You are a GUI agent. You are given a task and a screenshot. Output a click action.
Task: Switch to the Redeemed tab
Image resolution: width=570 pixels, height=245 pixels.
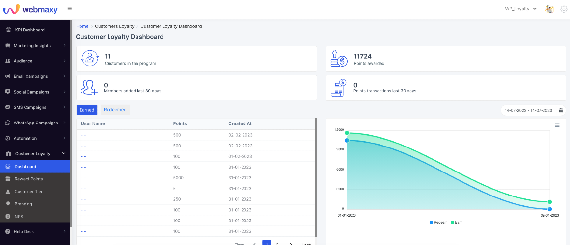(x=115, y=110)
